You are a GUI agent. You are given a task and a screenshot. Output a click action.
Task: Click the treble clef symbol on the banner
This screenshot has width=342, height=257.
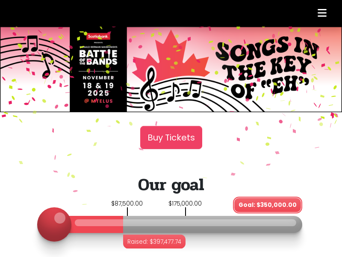point(148,89)
